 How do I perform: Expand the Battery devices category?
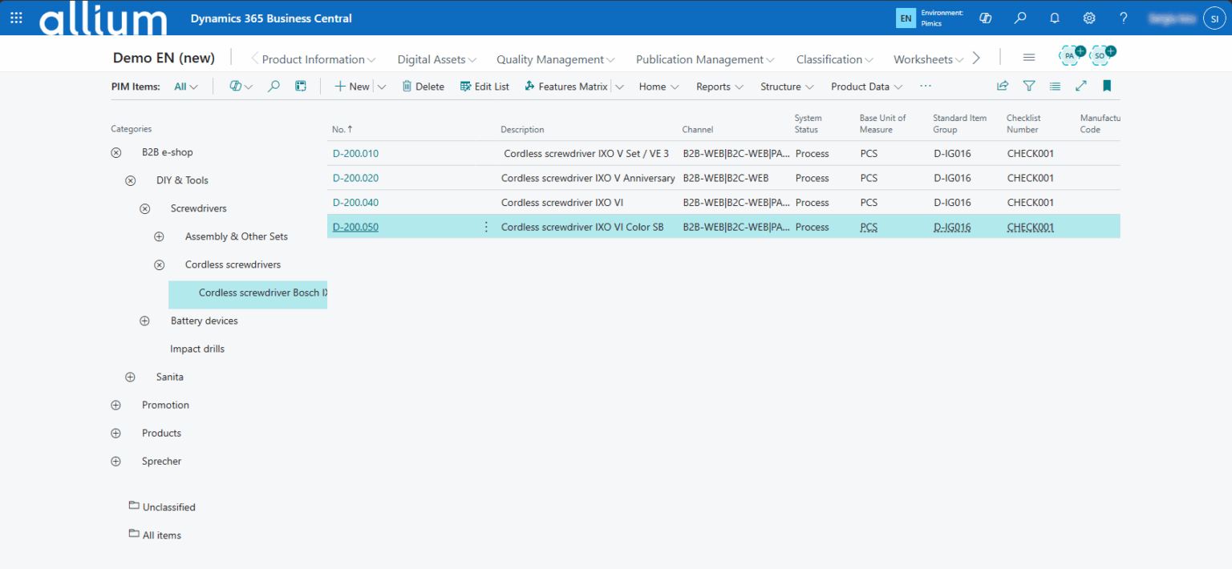point(144,321)
